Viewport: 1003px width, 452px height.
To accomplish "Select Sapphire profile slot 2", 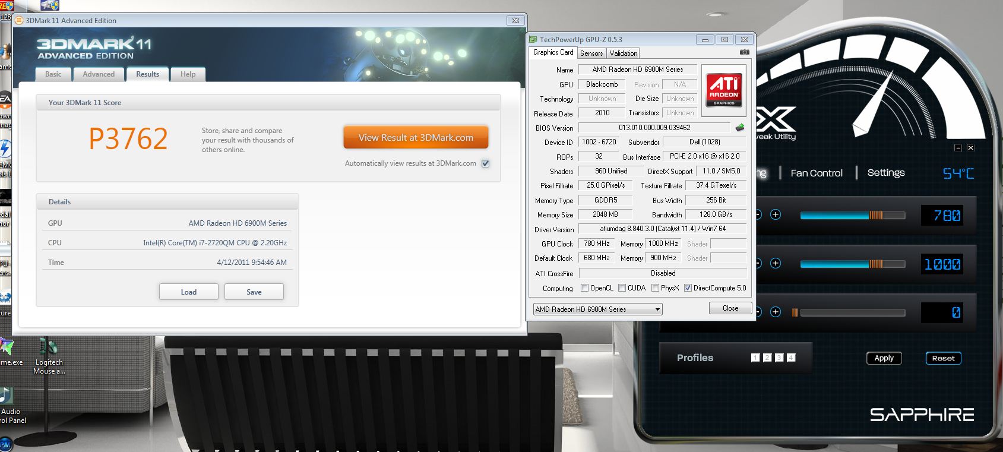I will 767,358.
